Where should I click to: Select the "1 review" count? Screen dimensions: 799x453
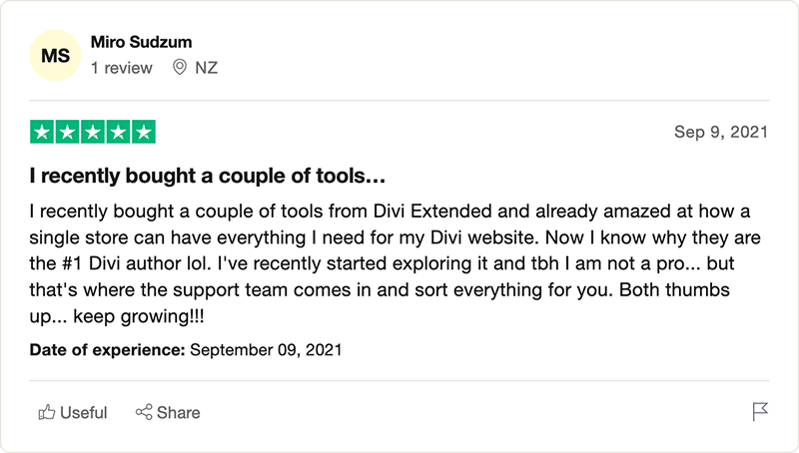121,68
